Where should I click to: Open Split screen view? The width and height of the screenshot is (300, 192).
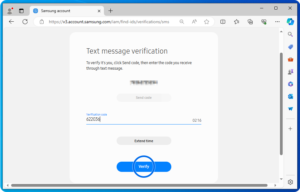tap(223, 22)
